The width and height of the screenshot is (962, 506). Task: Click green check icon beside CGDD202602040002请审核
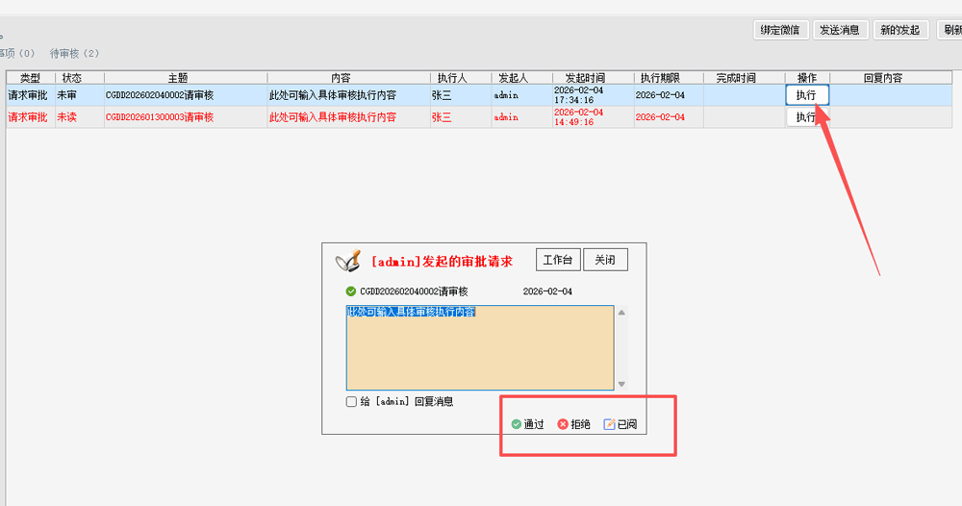point(351,291)
